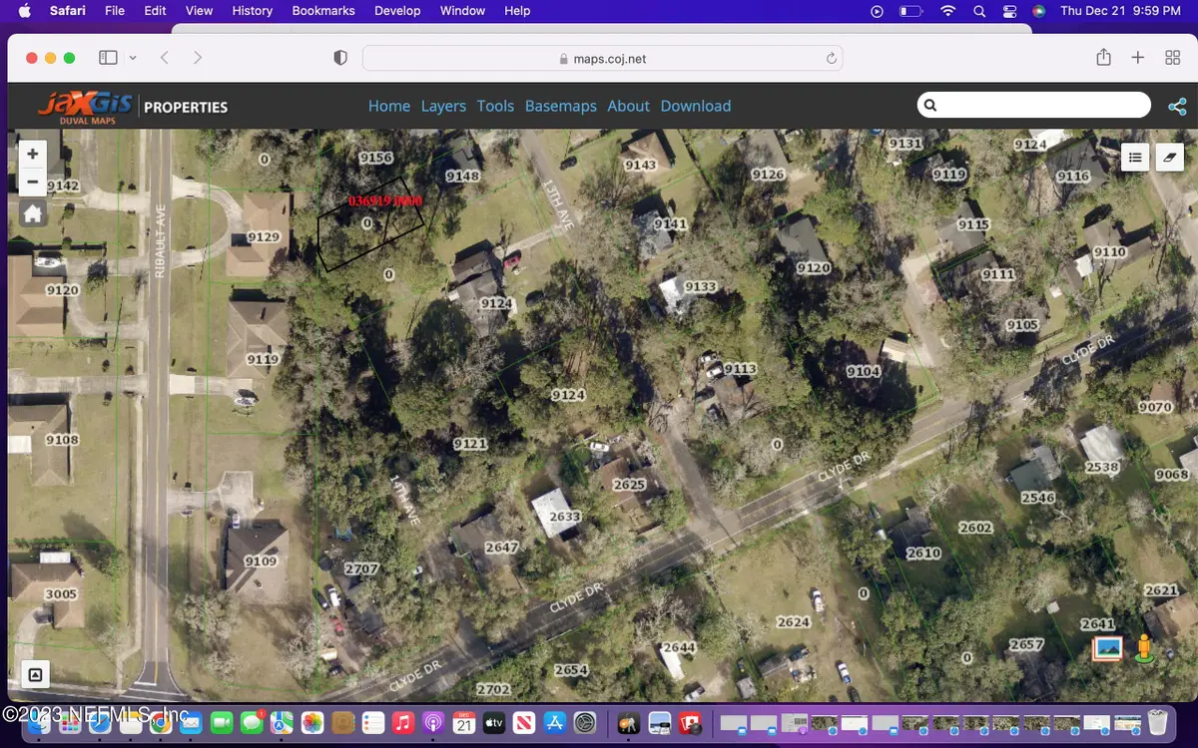The image size is (1198, 748).
Task: Click the RIBAULT AVE street label
Action: pyautogui.click(x=160, y=240)
